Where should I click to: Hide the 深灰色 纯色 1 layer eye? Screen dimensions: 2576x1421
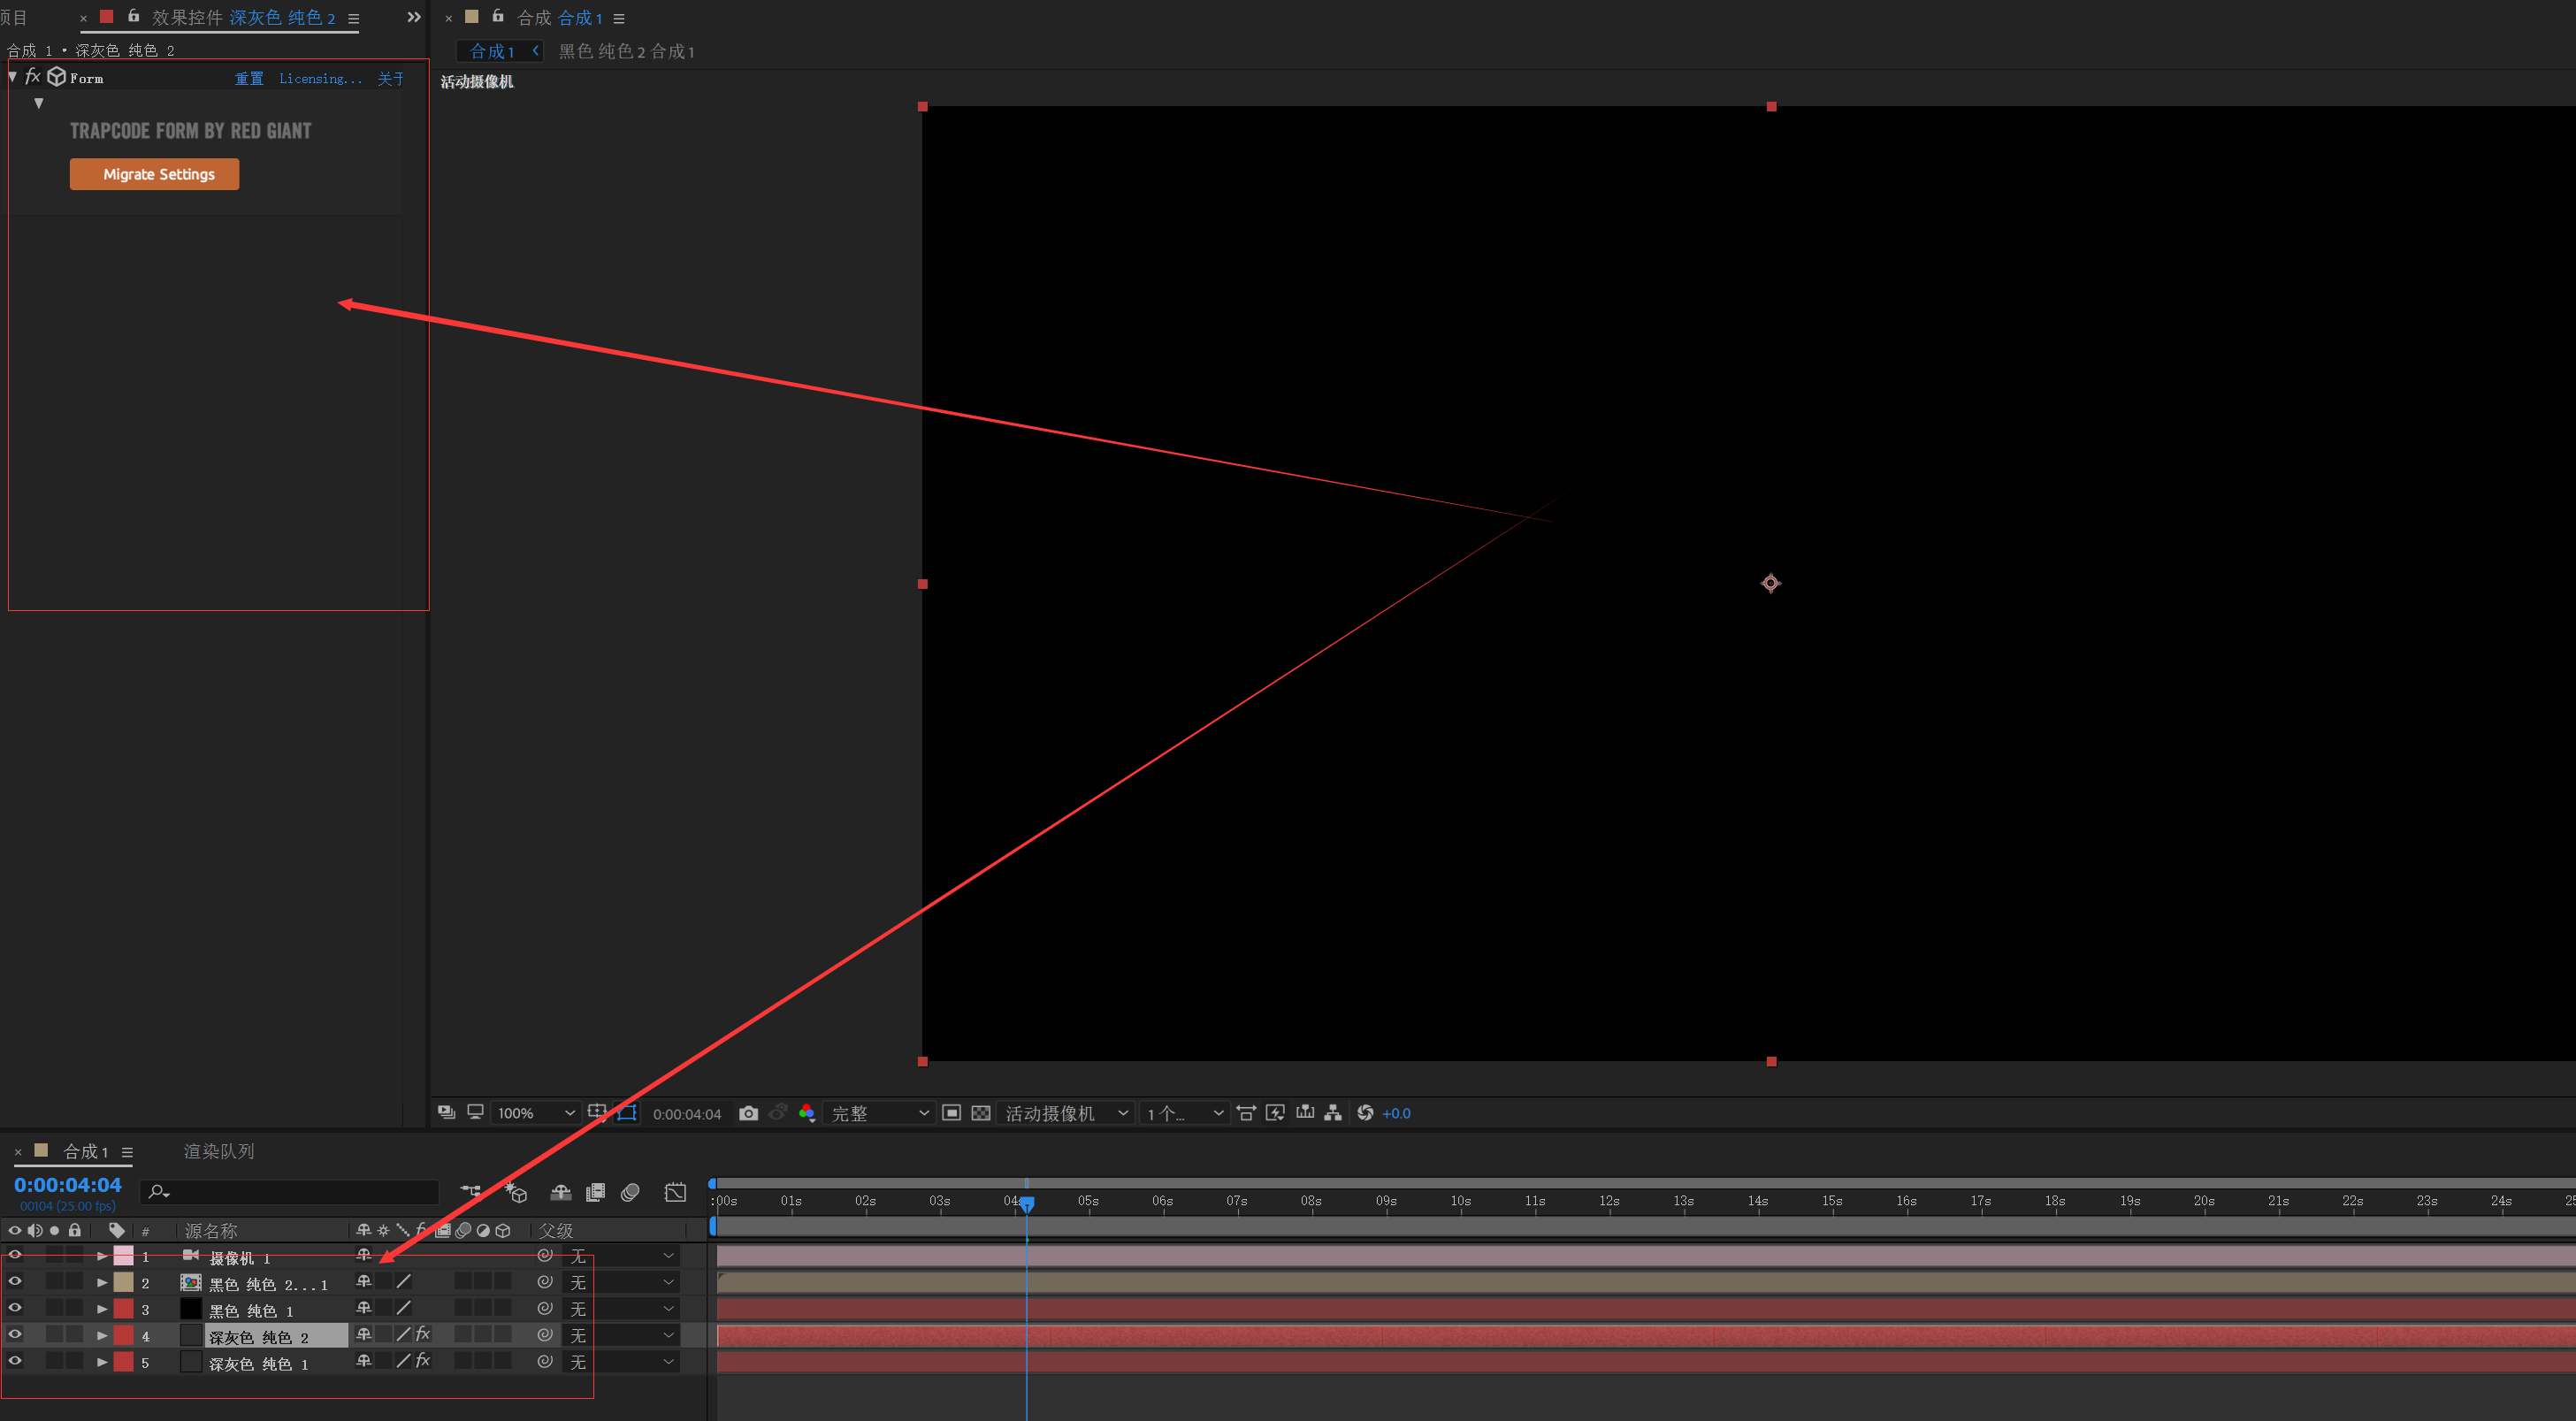click(x=15, y=1361)
